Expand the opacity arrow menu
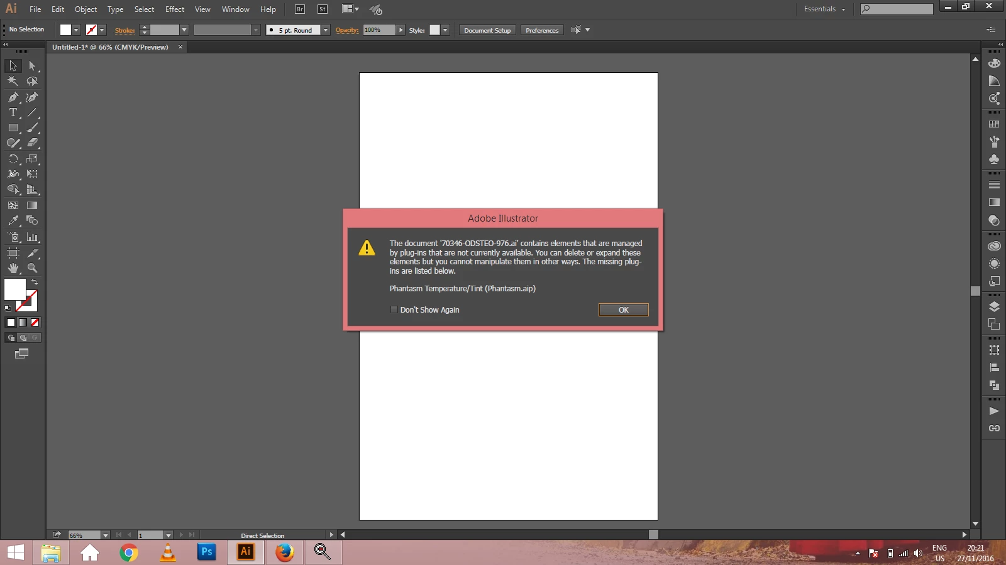1006x565 pixels. coord(401,30)
